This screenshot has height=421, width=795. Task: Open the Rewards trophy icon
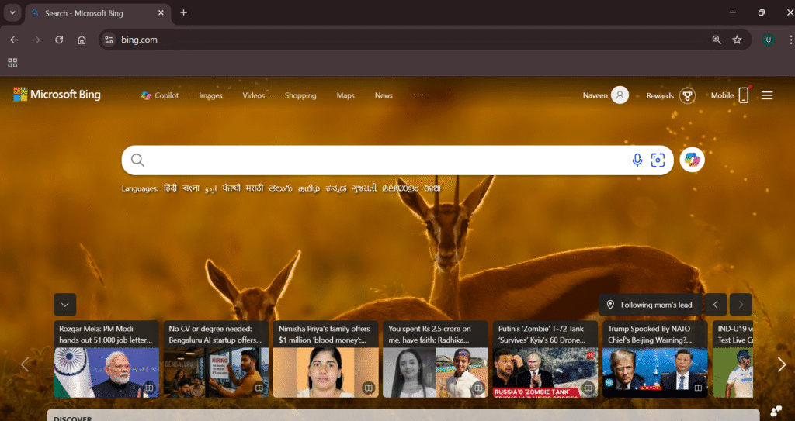click(687, 95)
